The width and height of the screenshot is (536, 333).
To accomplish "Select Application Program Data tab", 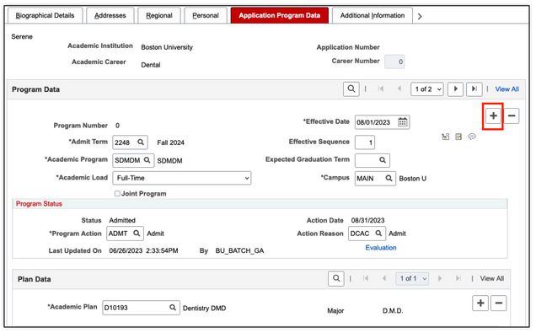I will [279, 16].
